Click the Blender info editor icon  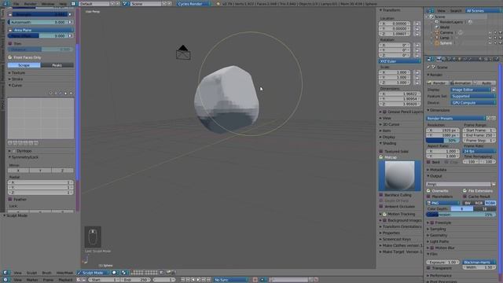click(6, 3)
